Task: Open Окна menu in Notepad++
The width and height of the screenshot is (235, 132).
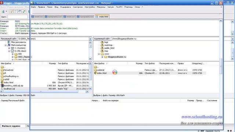Action: pos(137,7)
